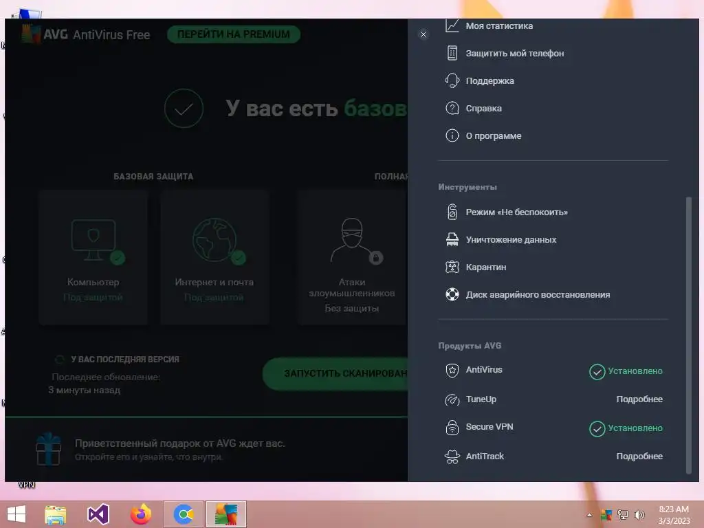This screenshot has width=704, height=528.
Task: Launch Visual Studio from taskbar
Action: point(98,514)
